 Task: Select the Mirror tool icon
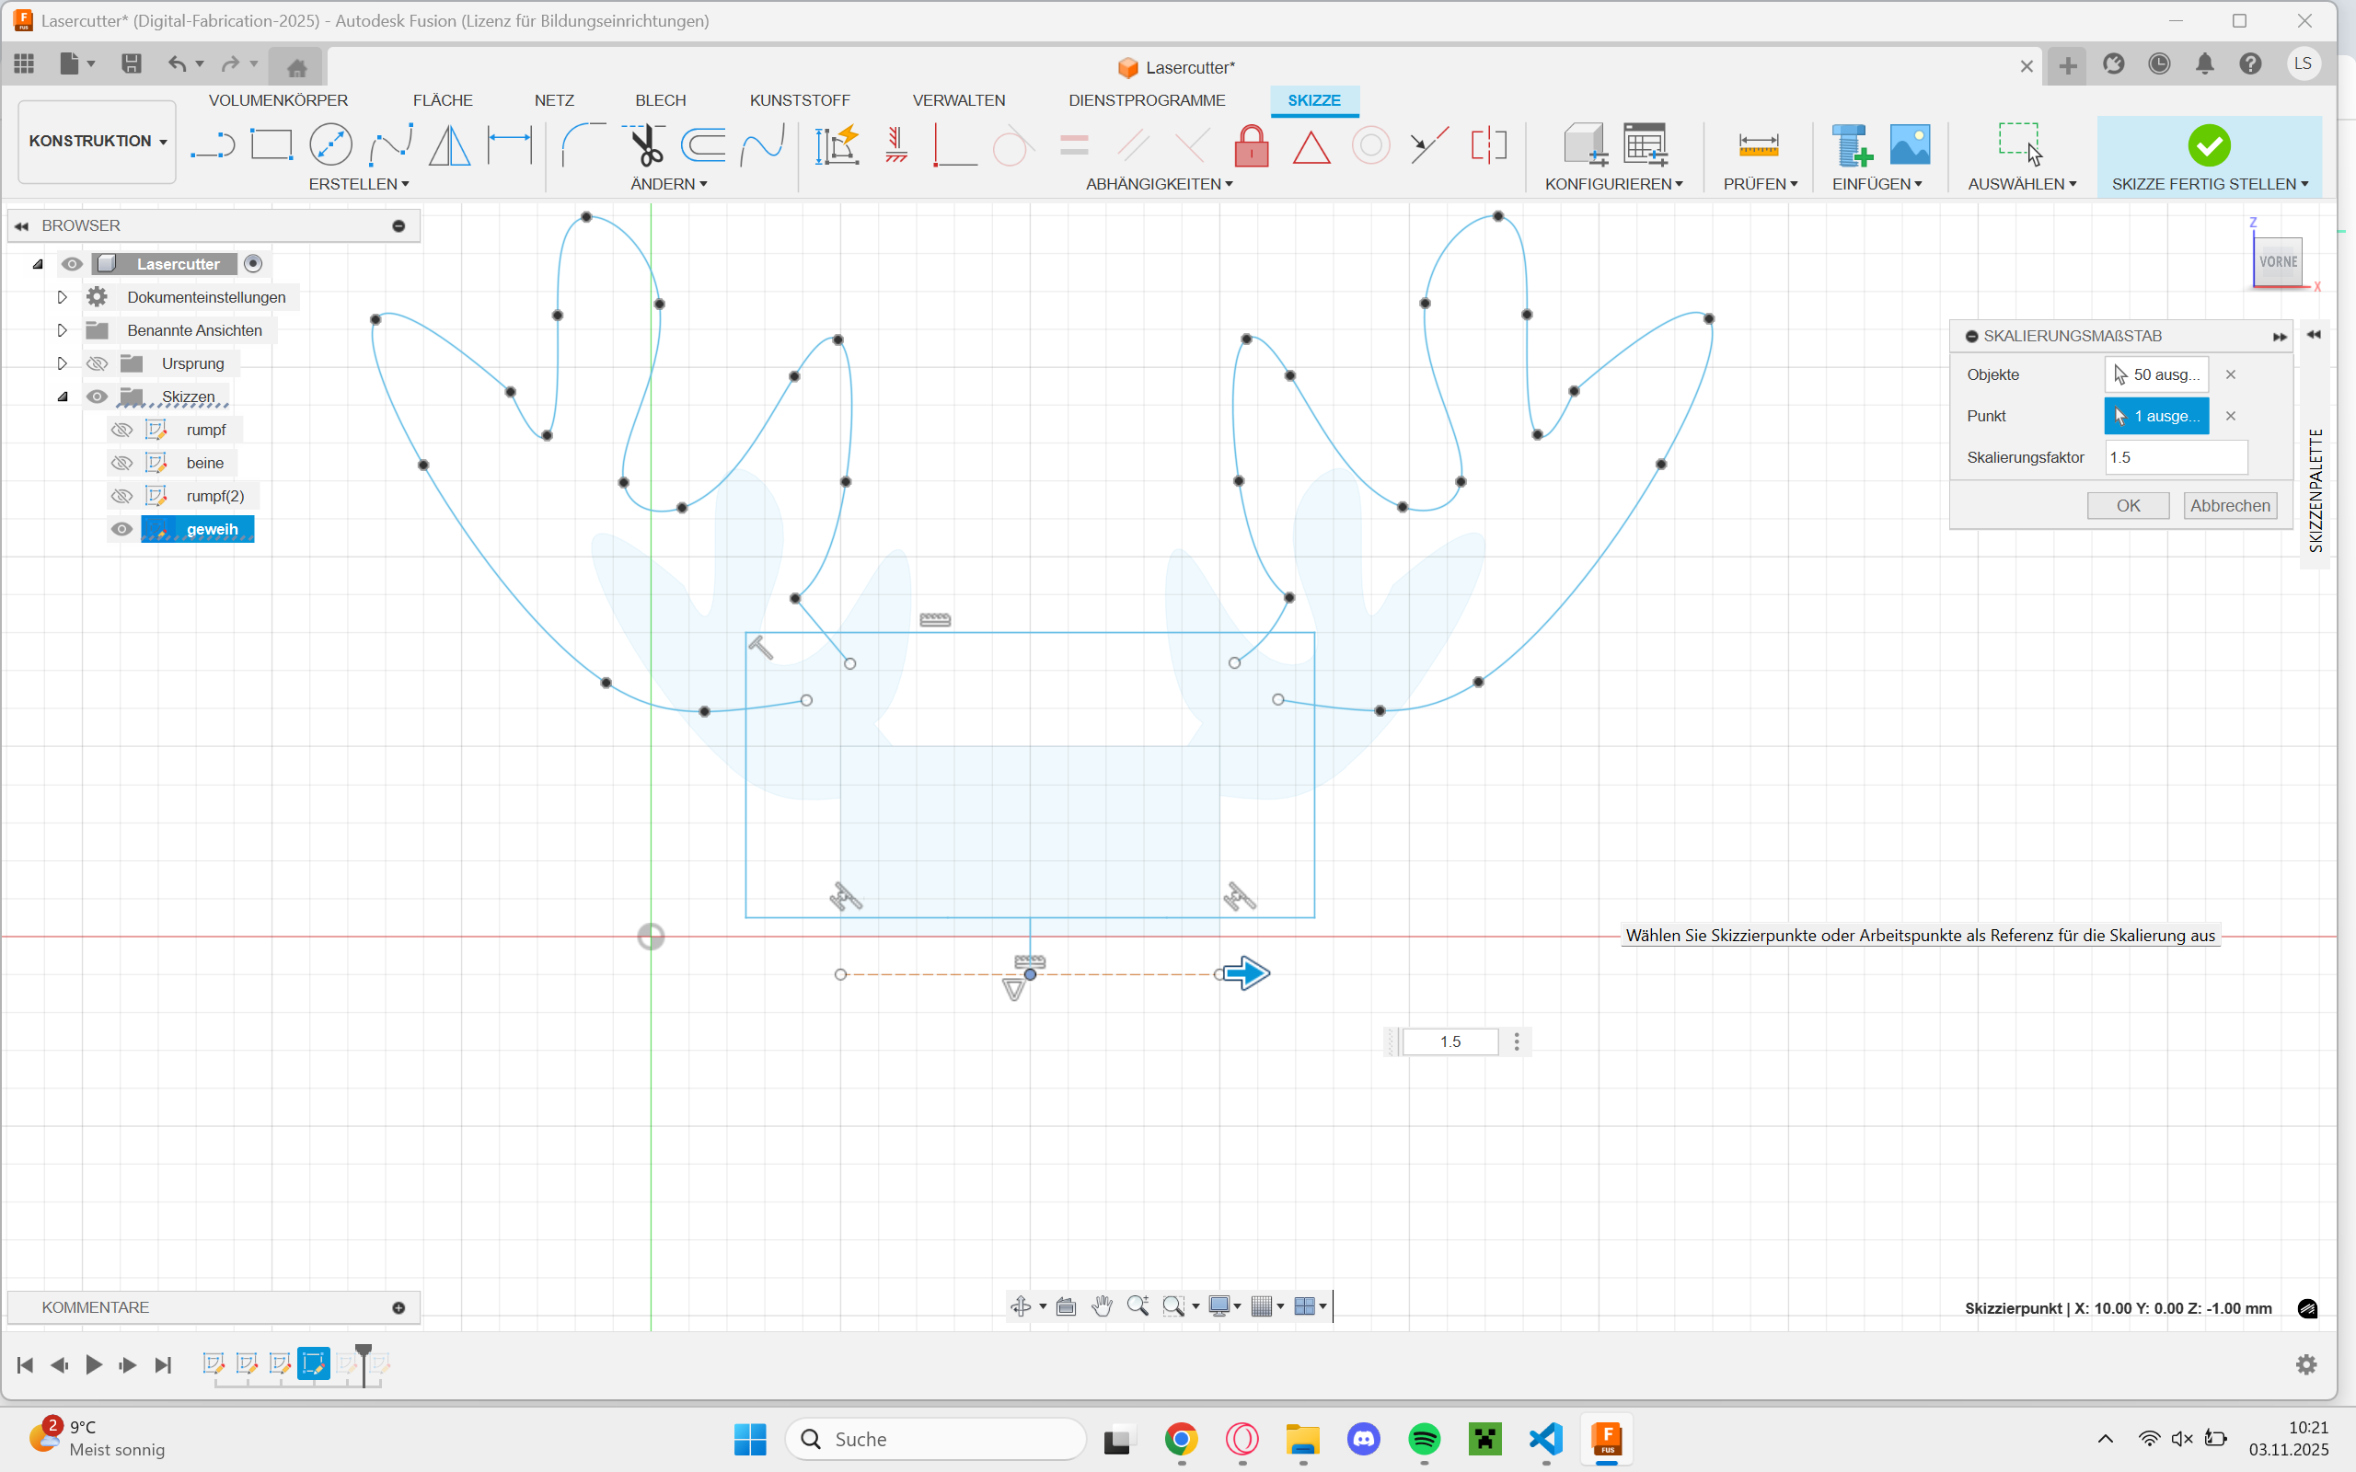tap(449, 146)
